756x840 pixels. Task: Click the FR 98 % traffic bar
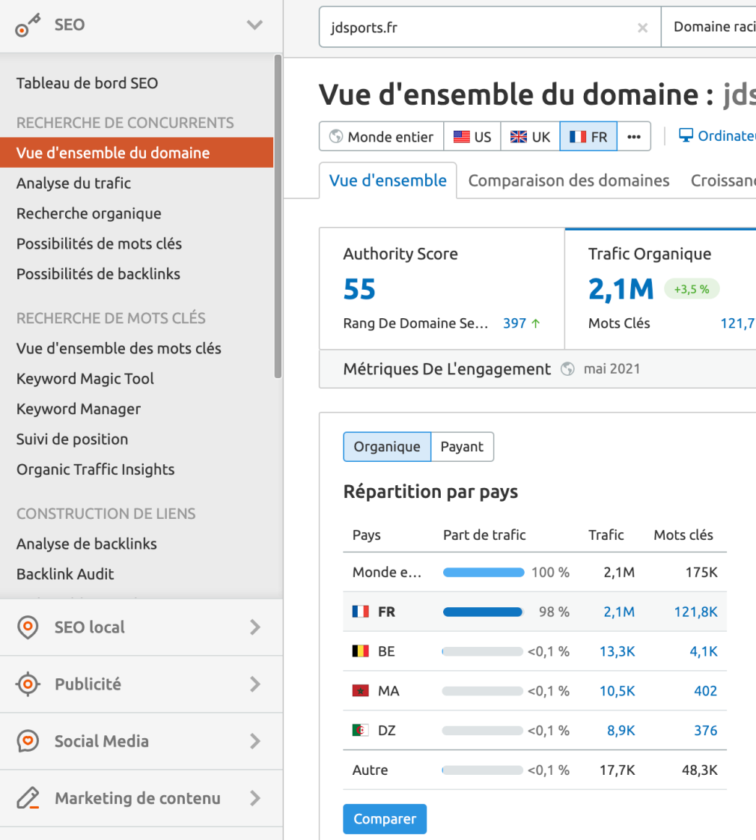click(x=482, y=612)
